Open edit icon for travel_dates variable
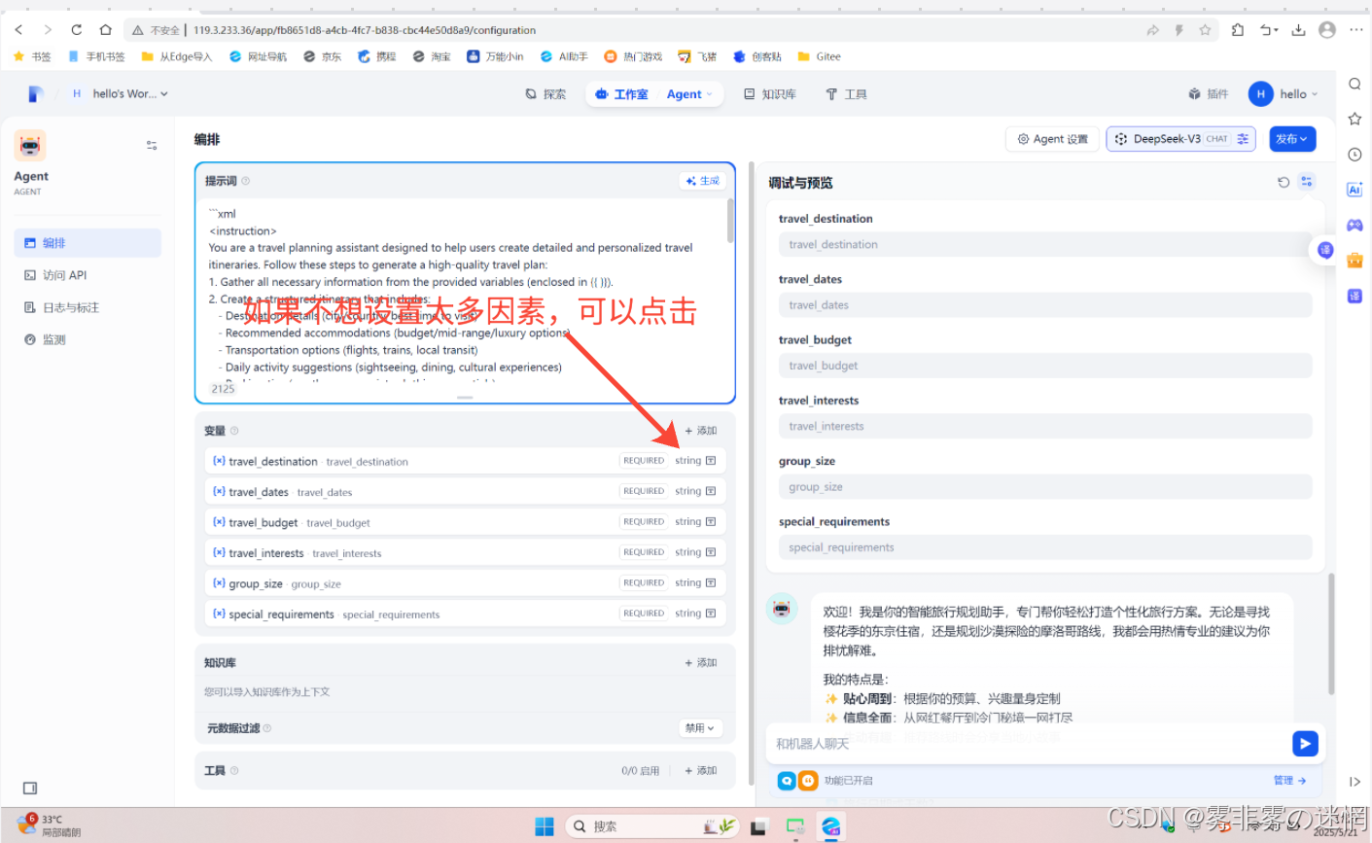Viewport: 1372px width, 843px height. coord(711,491)
